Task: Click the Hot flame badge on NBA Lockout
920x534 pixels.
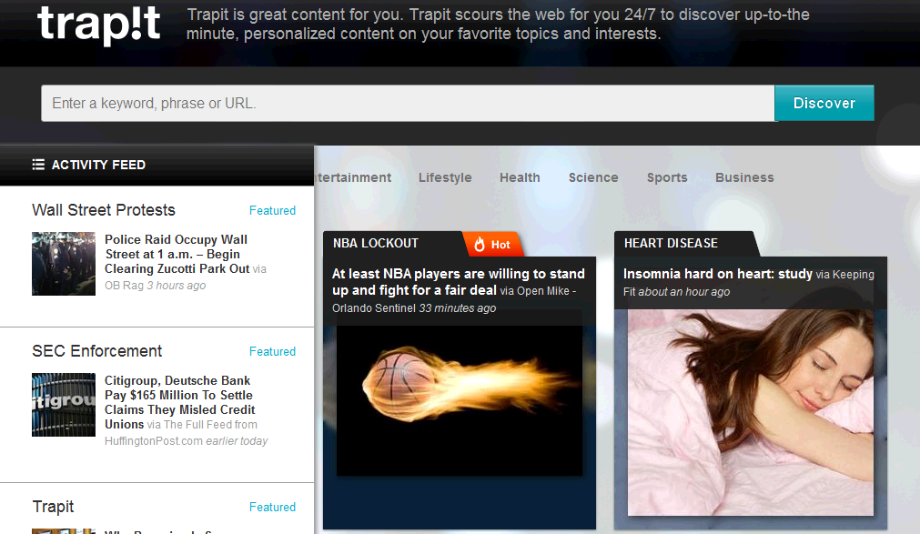Action: coord(492,244)
